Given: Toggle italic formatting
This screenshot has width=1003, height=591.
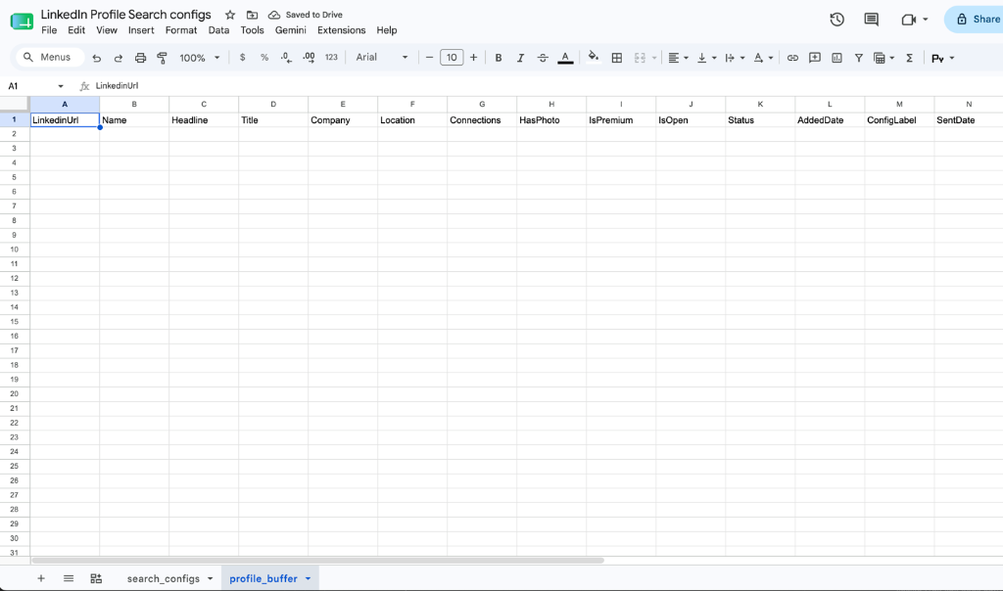Looking at the screenshot, I should [x=520, y=58].
